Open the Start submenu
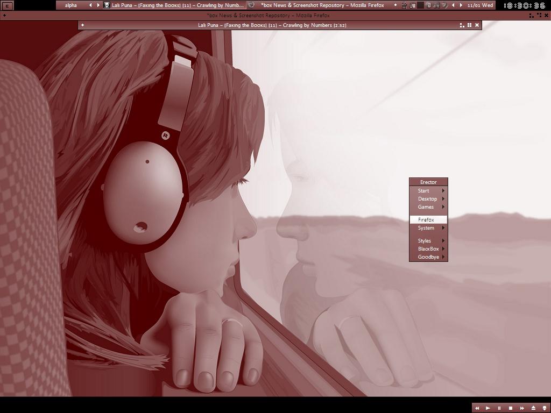Viewport: 551px width, 413px height. (428, 191)
